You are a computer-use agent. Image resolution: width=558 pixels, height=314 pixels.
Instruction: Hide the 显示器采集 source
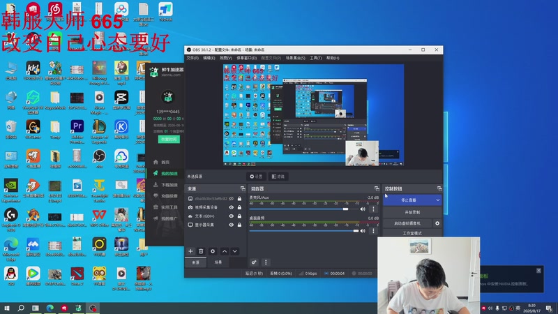pos(232,225)
